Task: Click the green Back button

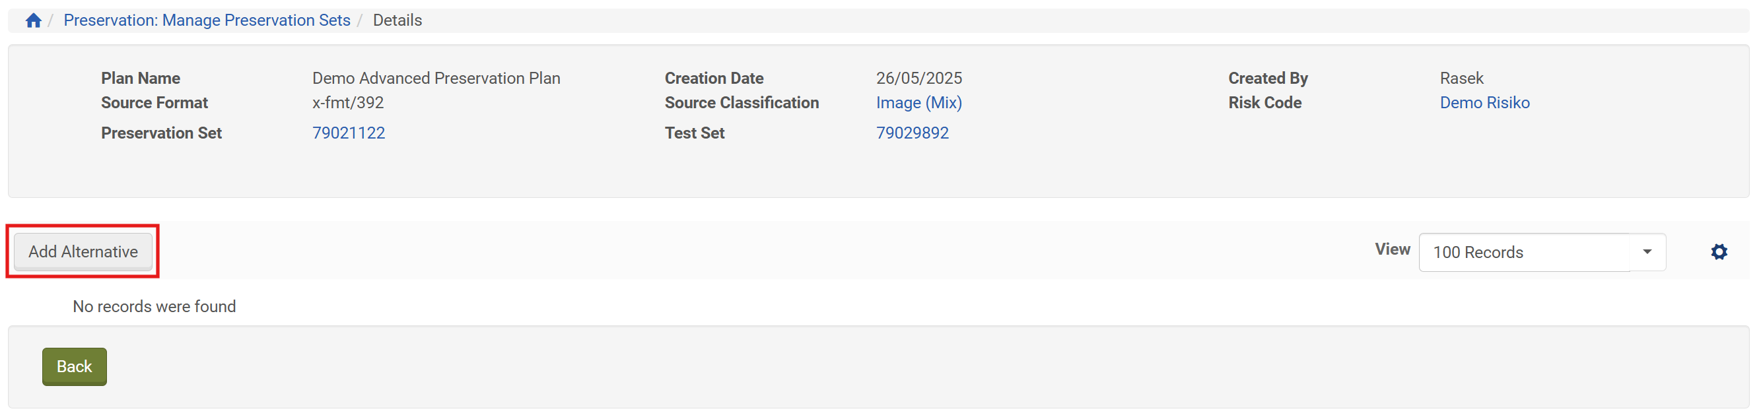Action: pos(74,367)
